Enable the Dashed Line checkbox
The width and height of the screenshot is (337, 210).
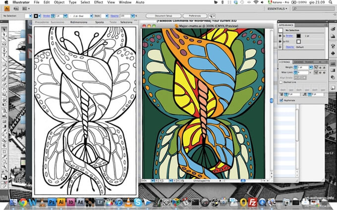(281, 83)
